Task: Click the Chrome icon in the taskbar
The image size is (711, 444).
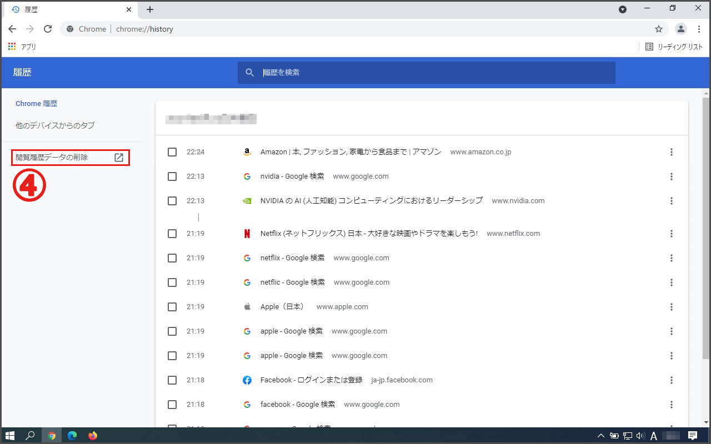Action: point(52,436)
